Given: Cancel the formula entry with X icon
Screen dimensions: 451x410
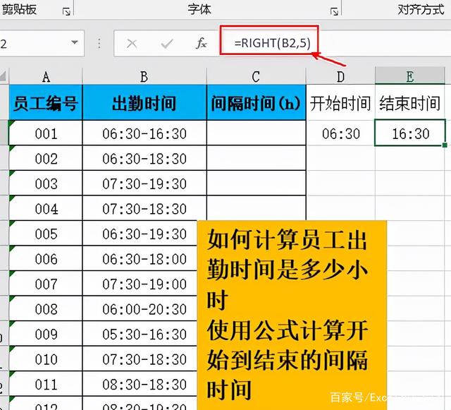Looking at the screenshot, I should pos(132,44).
